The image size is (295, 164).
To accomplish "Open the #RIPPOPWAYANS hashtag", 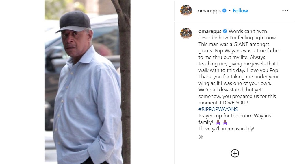I will pyautogui.click(x=218, y=109).
